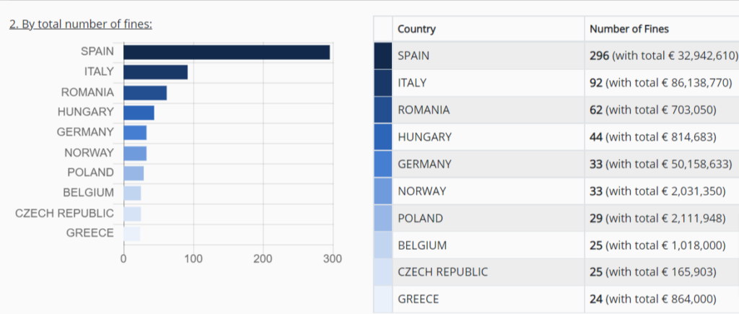Image resolution: width=739 pixels, height=314 pixels.
Task: Select the GERMANY bar in the chart
Action: click(x=135, y=133)
